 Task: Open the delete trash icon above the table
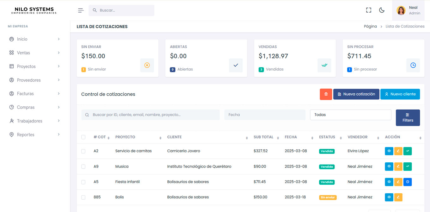tap(326, 94)
